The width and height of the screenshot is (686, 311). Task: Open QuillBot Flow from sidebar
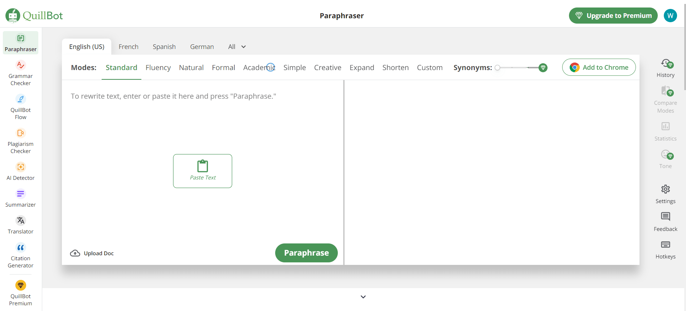[20, 107]
